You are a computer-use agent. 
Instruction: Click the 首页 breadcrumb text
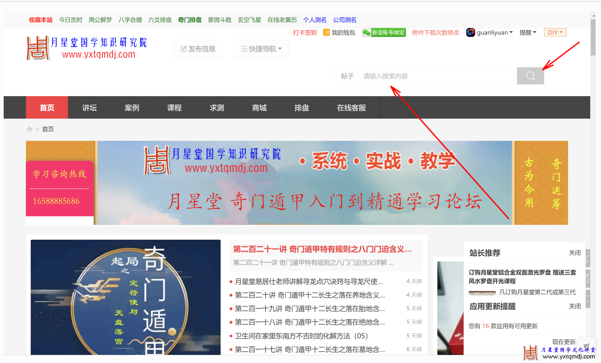48,129
